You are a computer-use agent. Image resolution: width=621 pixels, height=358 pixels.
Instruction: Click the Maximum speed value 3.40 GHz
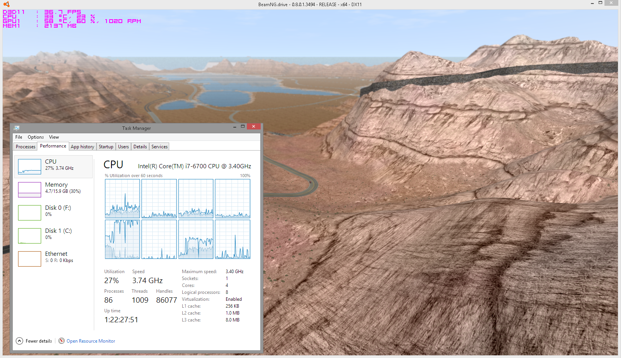pos(235,272)
